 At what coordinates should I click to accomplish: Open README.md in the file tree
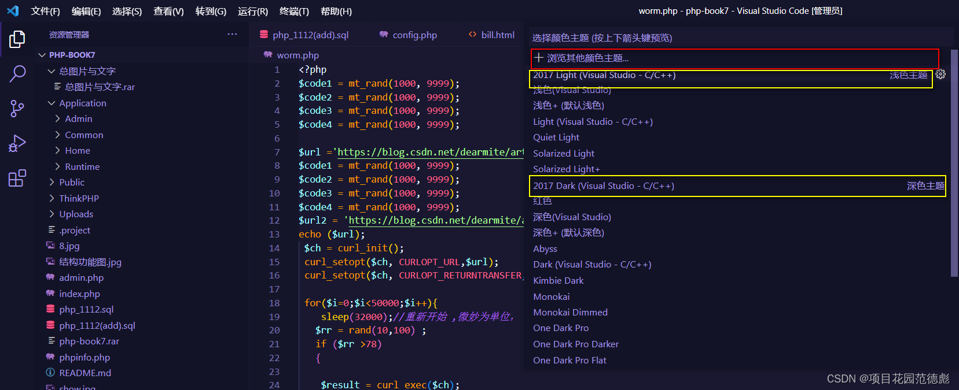pos(85,373)
